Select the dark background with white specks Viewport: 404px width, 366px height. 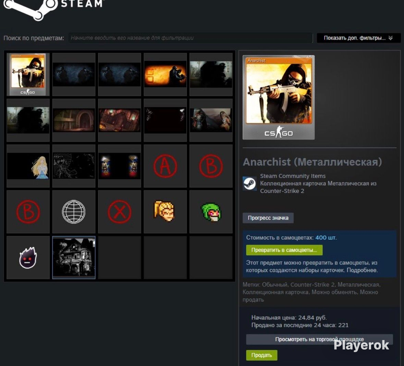point(165,120)
